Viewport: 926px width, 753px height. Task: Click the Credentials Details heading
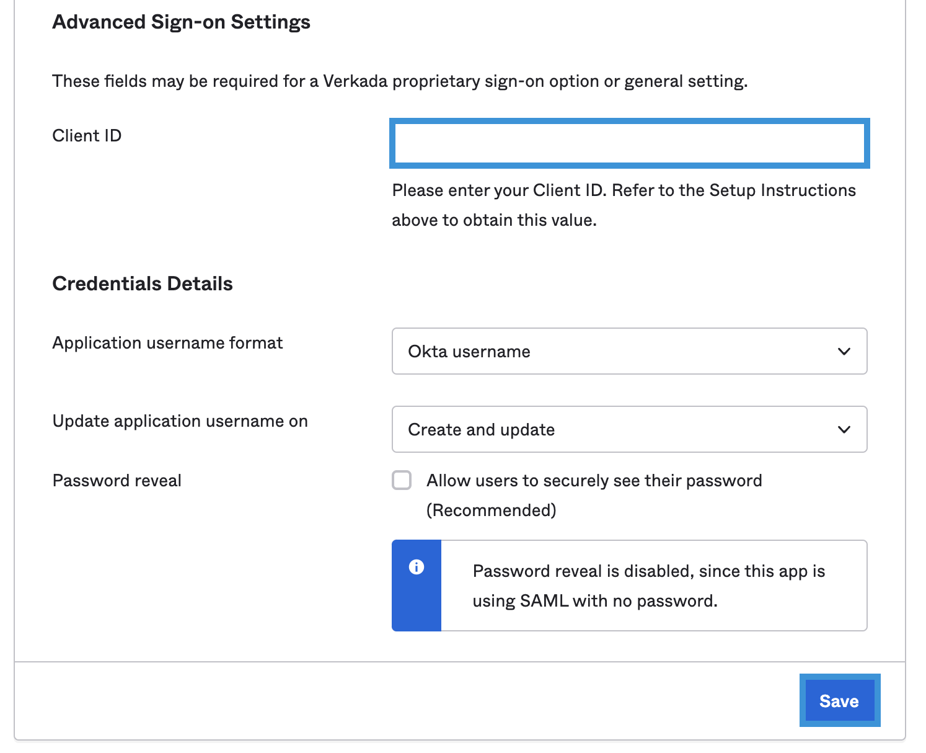[x=143, y=283]
